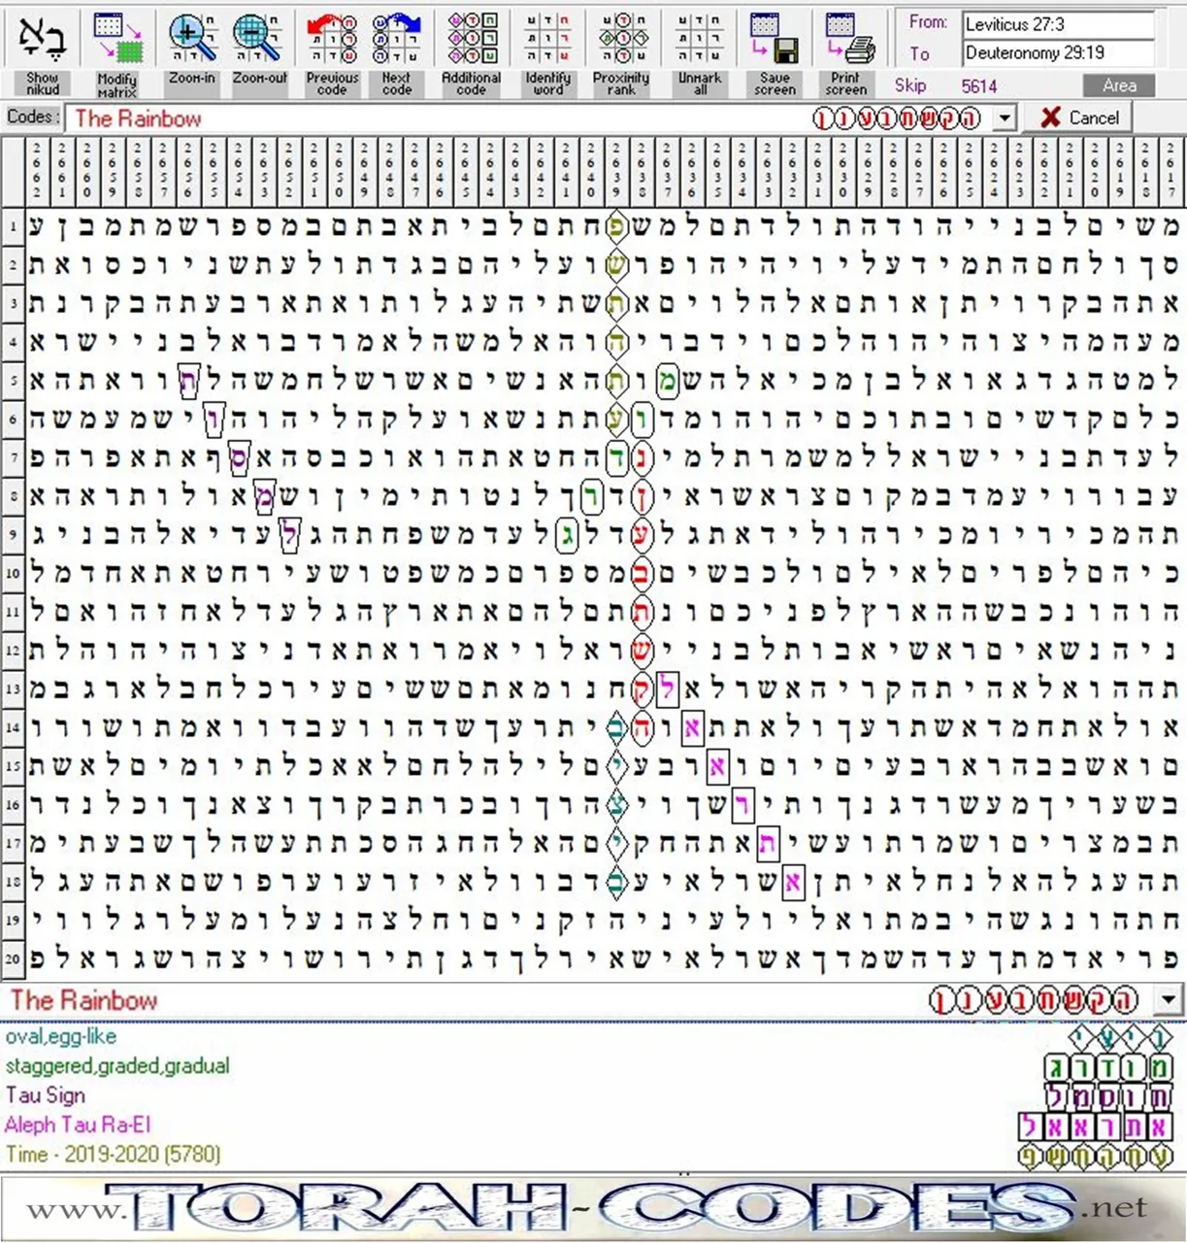The image size is (1187, 1243).
Task: Edit the From verse field
Action: (x=1059, y=24)
